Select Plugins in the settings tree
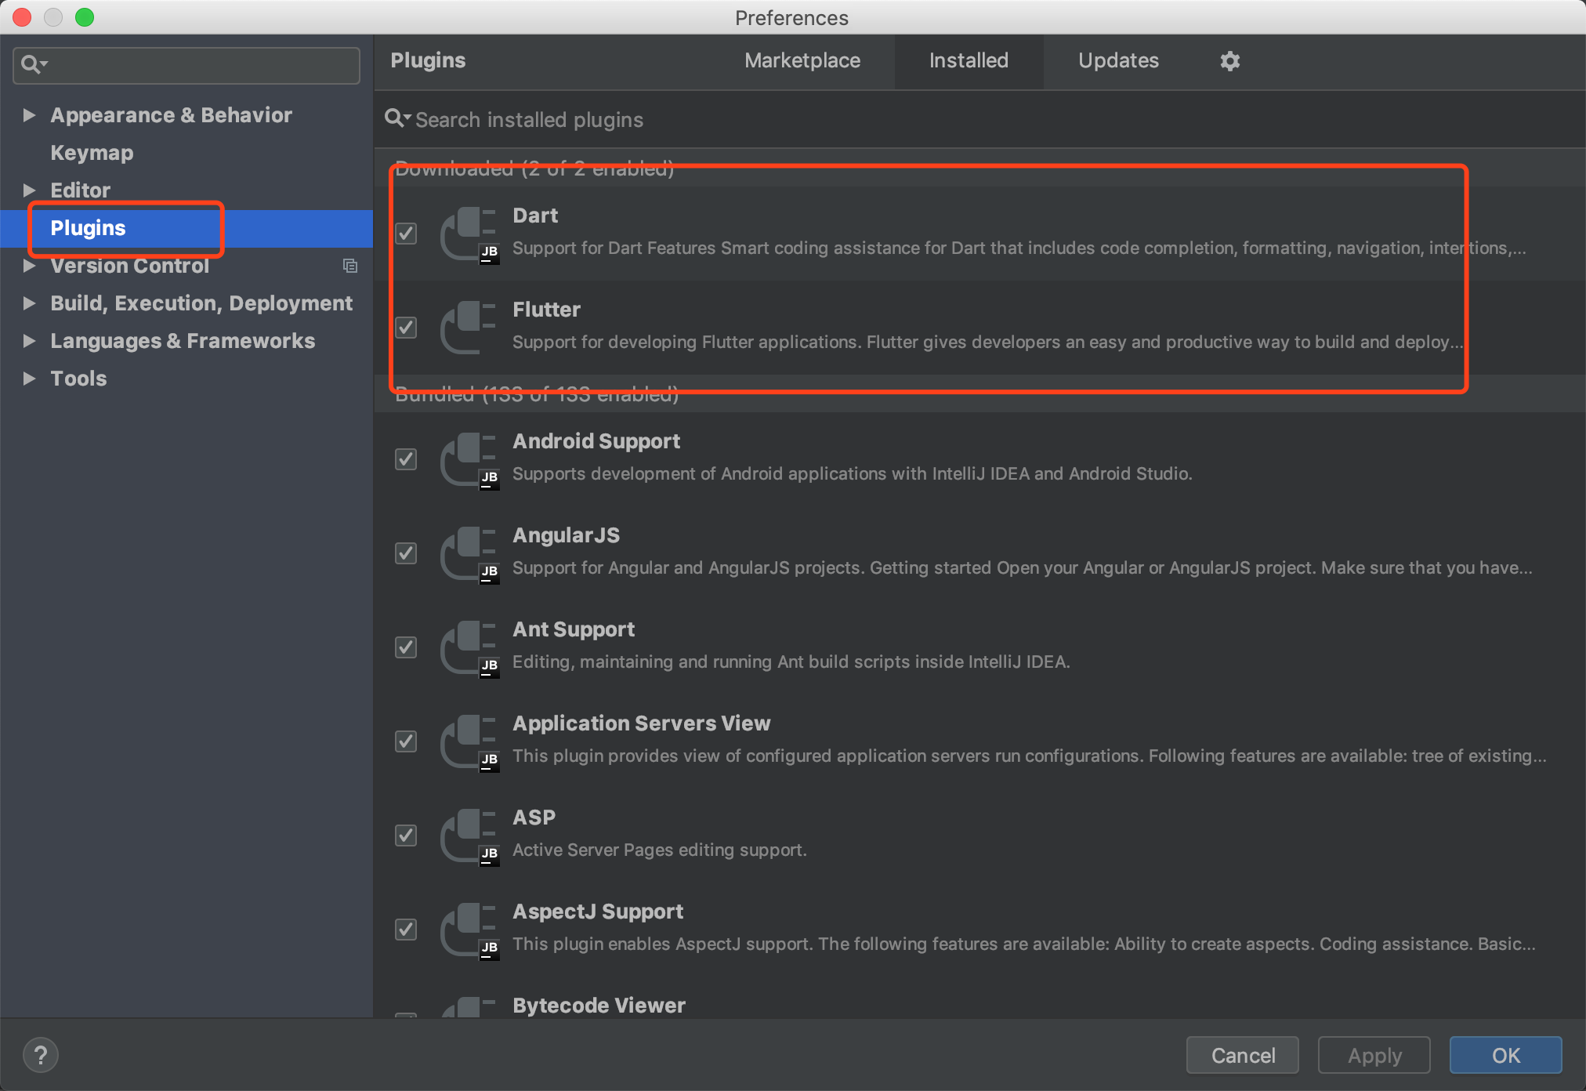 point(88,228)
